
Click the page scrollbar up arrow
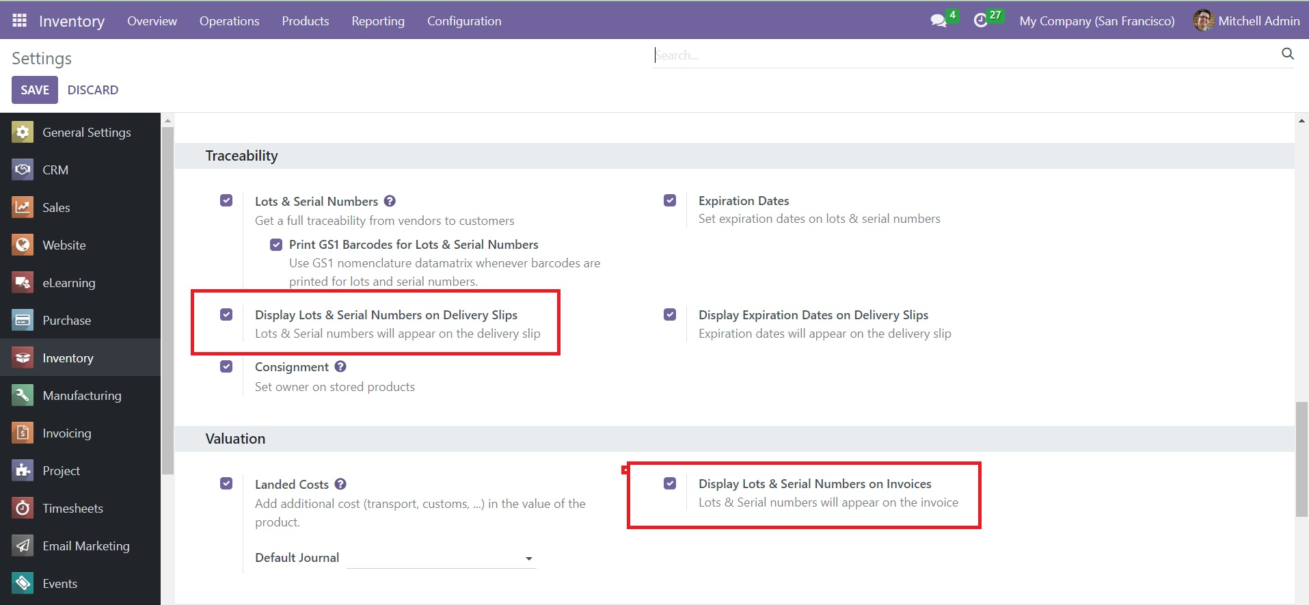1301,120
